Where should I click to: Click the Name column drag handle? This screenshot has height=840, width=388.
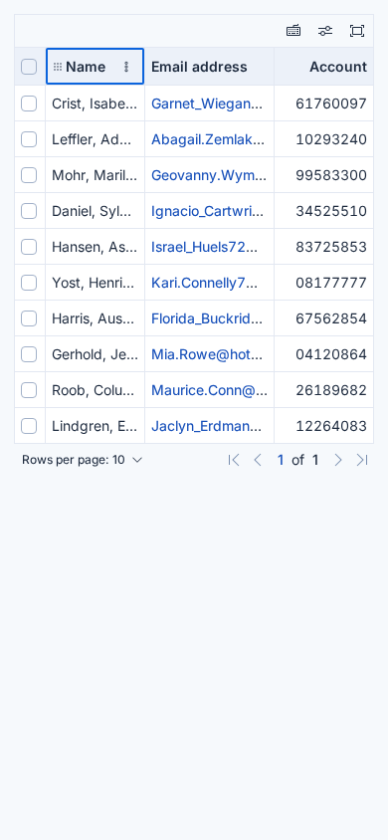tap(58, 67)
